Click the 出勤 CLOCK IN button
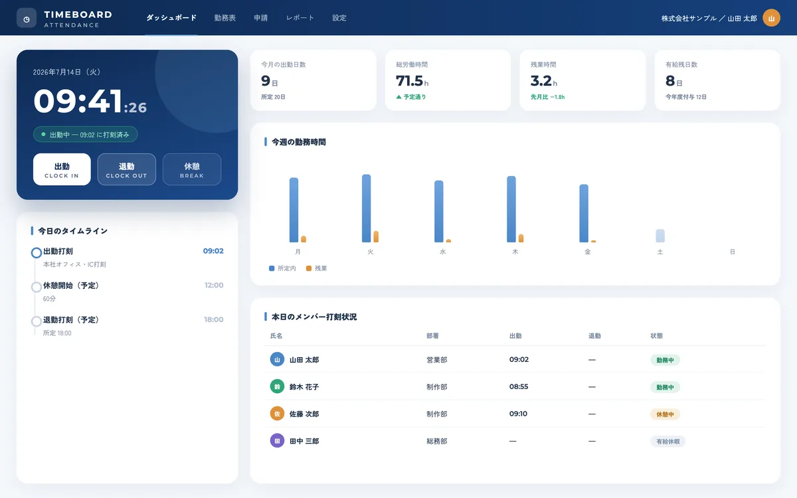This screenshot has height=498, width=797. pyautogui.click(x=62, y=169)
